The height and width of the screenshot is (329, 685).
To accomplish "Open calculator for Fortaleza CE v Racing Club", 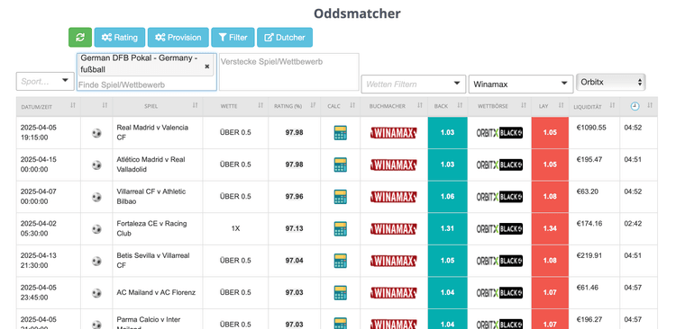I will point(341,229).
